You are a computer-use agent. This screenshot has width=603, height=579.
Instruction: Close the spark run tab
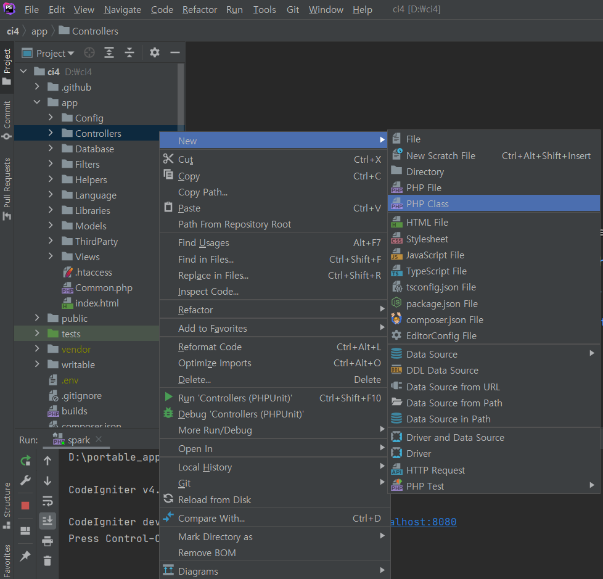point(99,440)
